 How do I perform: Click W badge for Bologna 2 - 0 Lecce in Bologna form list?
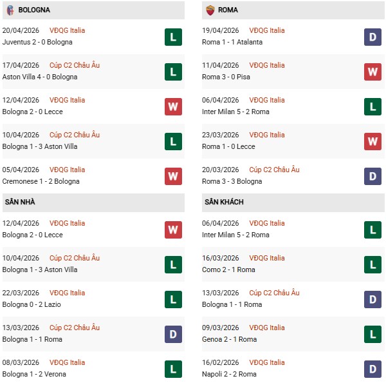(x=173, y=106)
